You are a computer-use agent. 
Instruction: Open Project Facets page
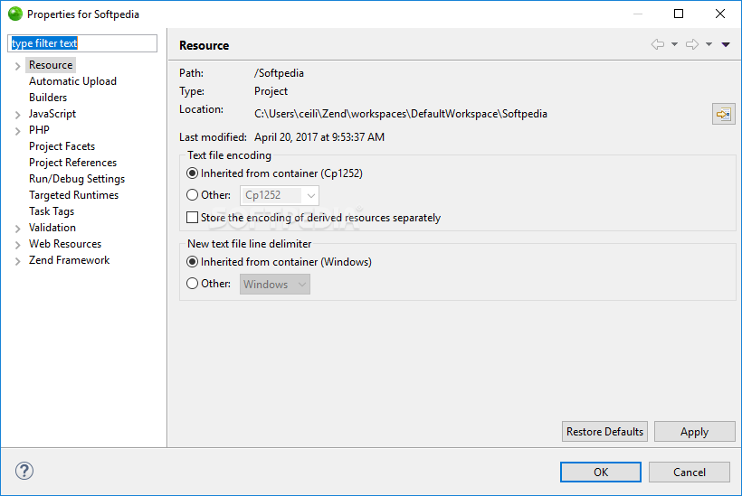62,146
